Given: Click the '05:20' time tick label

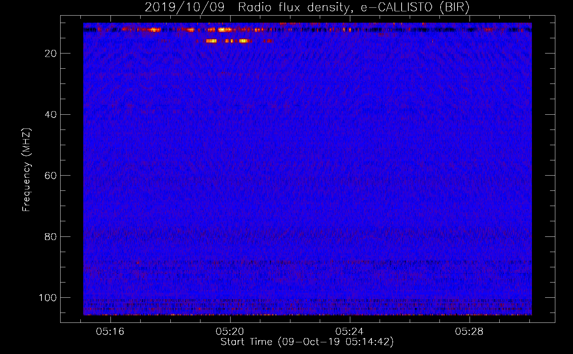Looking at the screenshot, I should click(x=230, y=332).
